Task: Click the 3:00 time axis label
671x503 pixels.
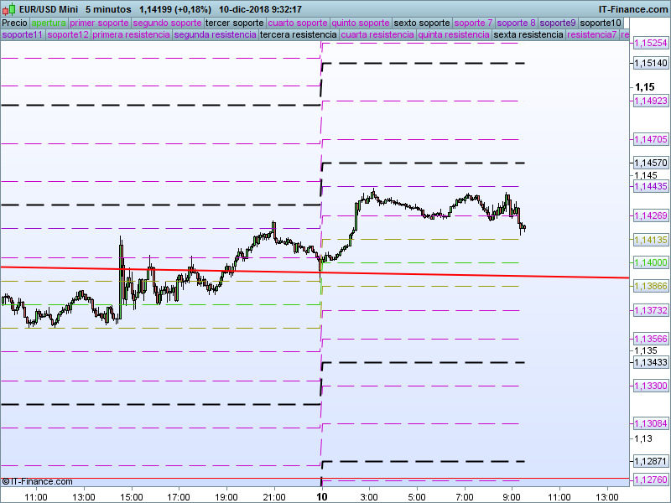Action: [x=369, y=497]
